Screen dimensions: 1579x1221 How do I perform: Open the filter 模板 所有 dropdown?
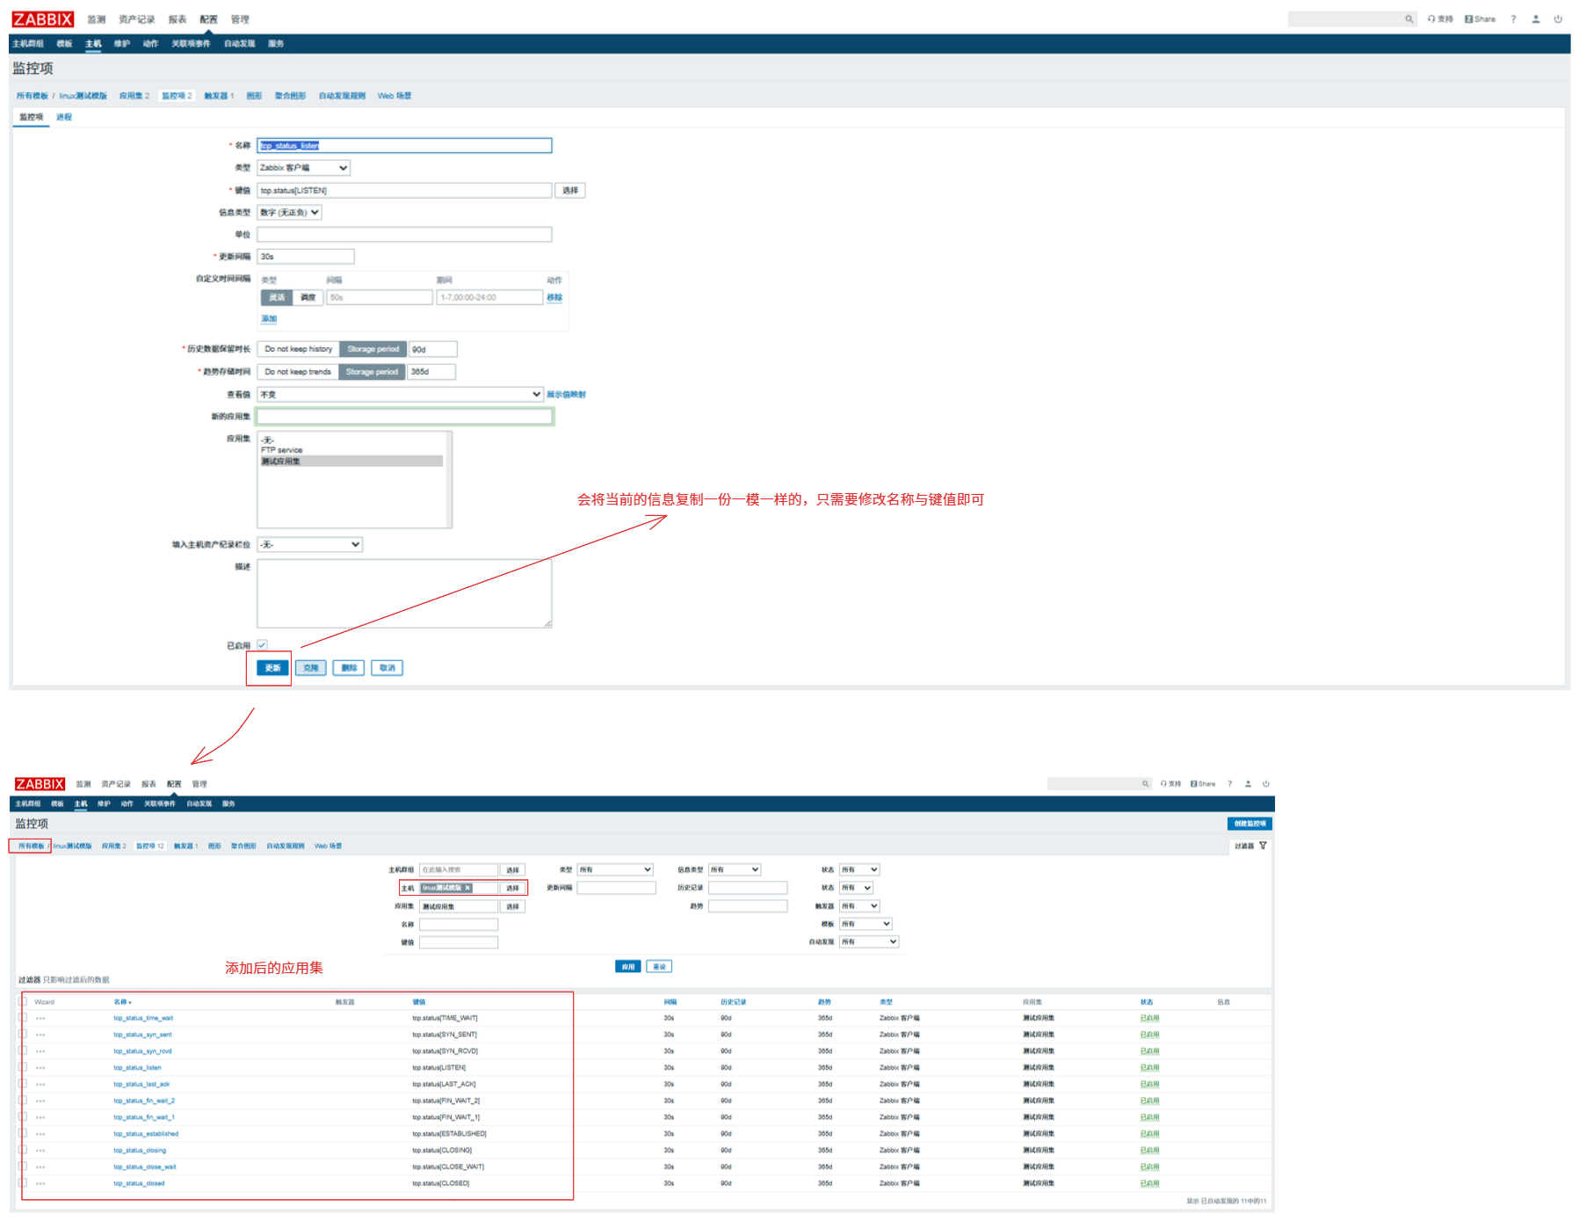pyautogui.click(x=866, y=924)
